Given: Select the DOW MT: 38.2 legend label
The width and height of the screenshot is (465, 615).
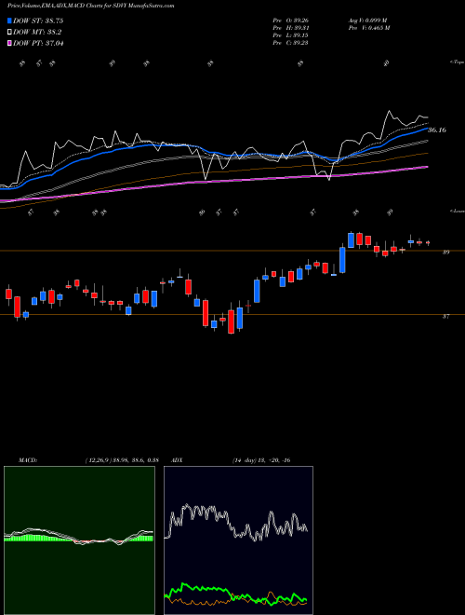Looking at the screenshot, I should tap(37, 33).
